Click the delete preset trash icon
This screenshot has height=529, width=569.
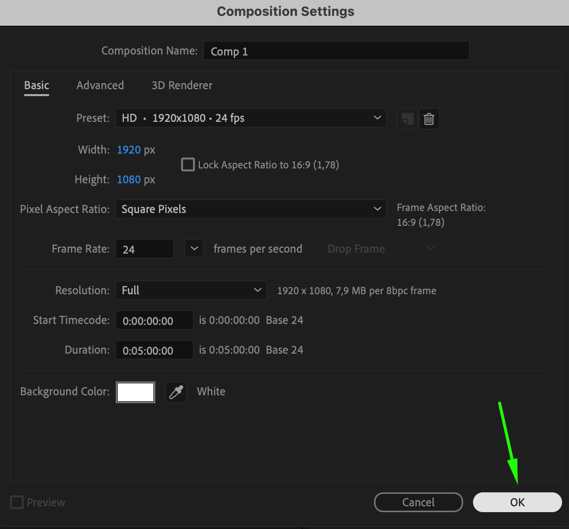coord(429,119)
